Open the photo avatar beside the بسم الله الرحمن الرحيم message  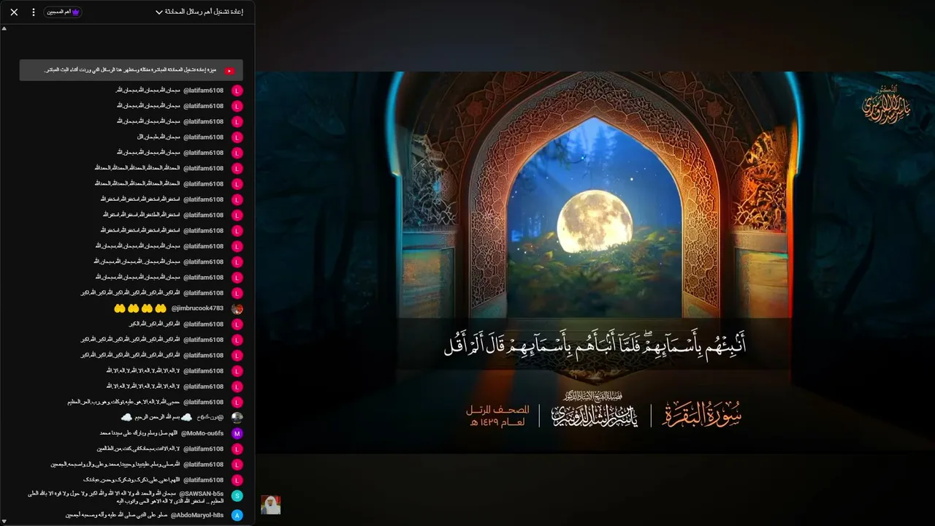[x=237, y=417]
